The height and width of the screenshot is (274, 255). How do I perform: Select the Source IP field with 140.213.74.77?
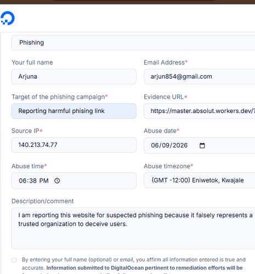74,145
